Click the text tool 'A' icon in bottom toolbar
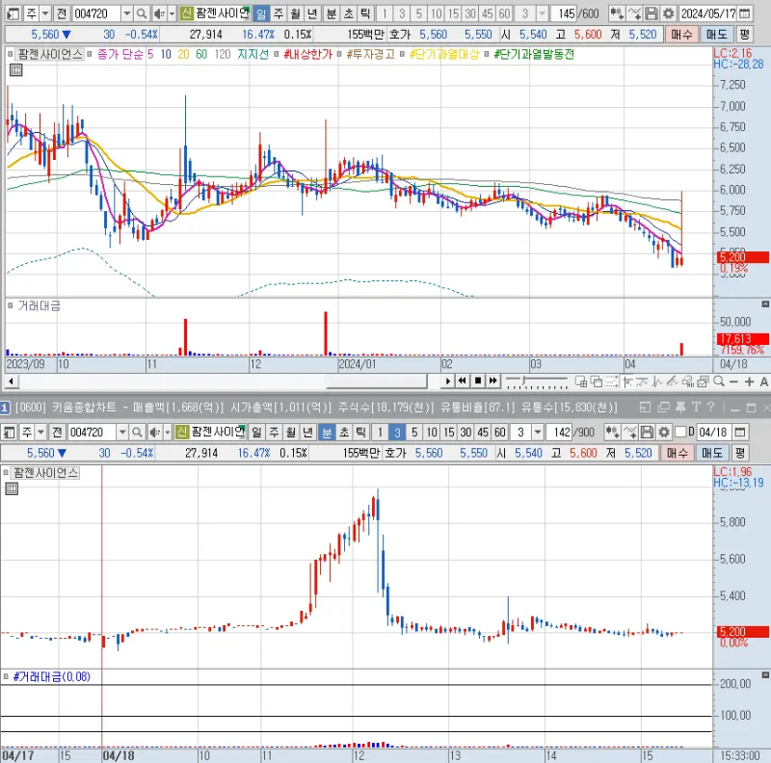Screen dimensions: 771x763 point(764,381)
